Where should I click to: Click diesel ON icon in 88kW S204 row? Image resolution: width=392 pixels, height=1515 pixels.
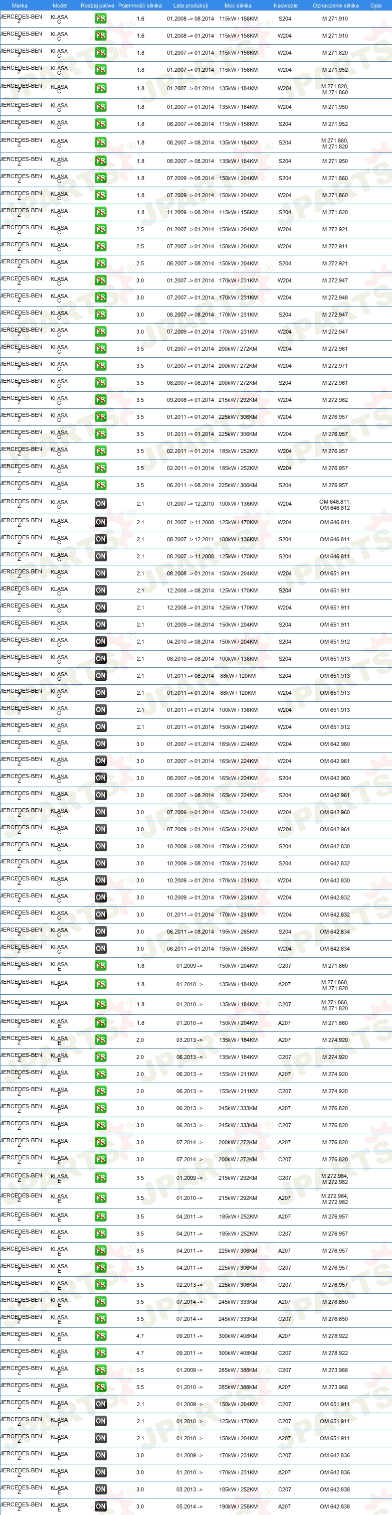pos(100,676)
